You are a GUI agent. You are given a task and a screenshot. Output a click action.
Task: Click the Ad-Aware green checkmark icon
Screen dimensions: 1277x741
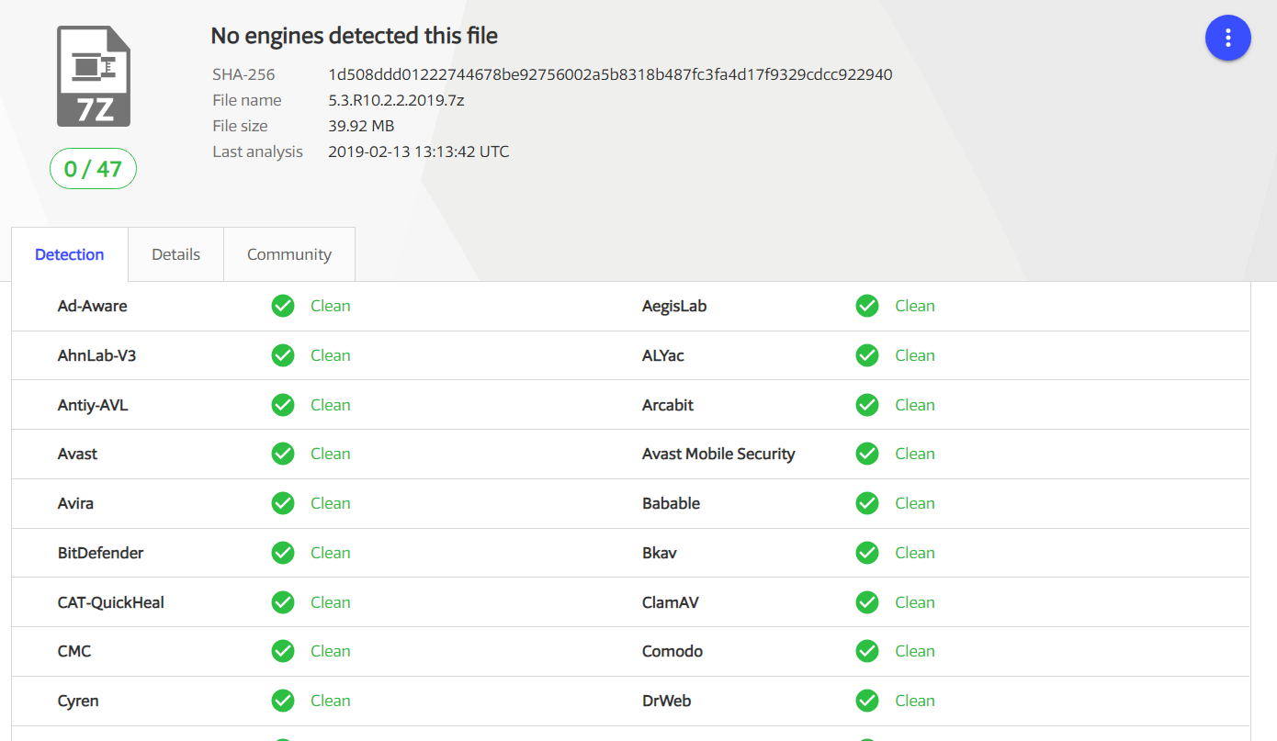[283, 306]
